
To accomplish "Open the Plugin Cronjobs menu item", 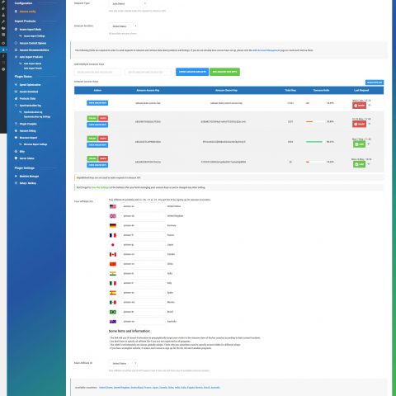I will (x=28, y=124).
